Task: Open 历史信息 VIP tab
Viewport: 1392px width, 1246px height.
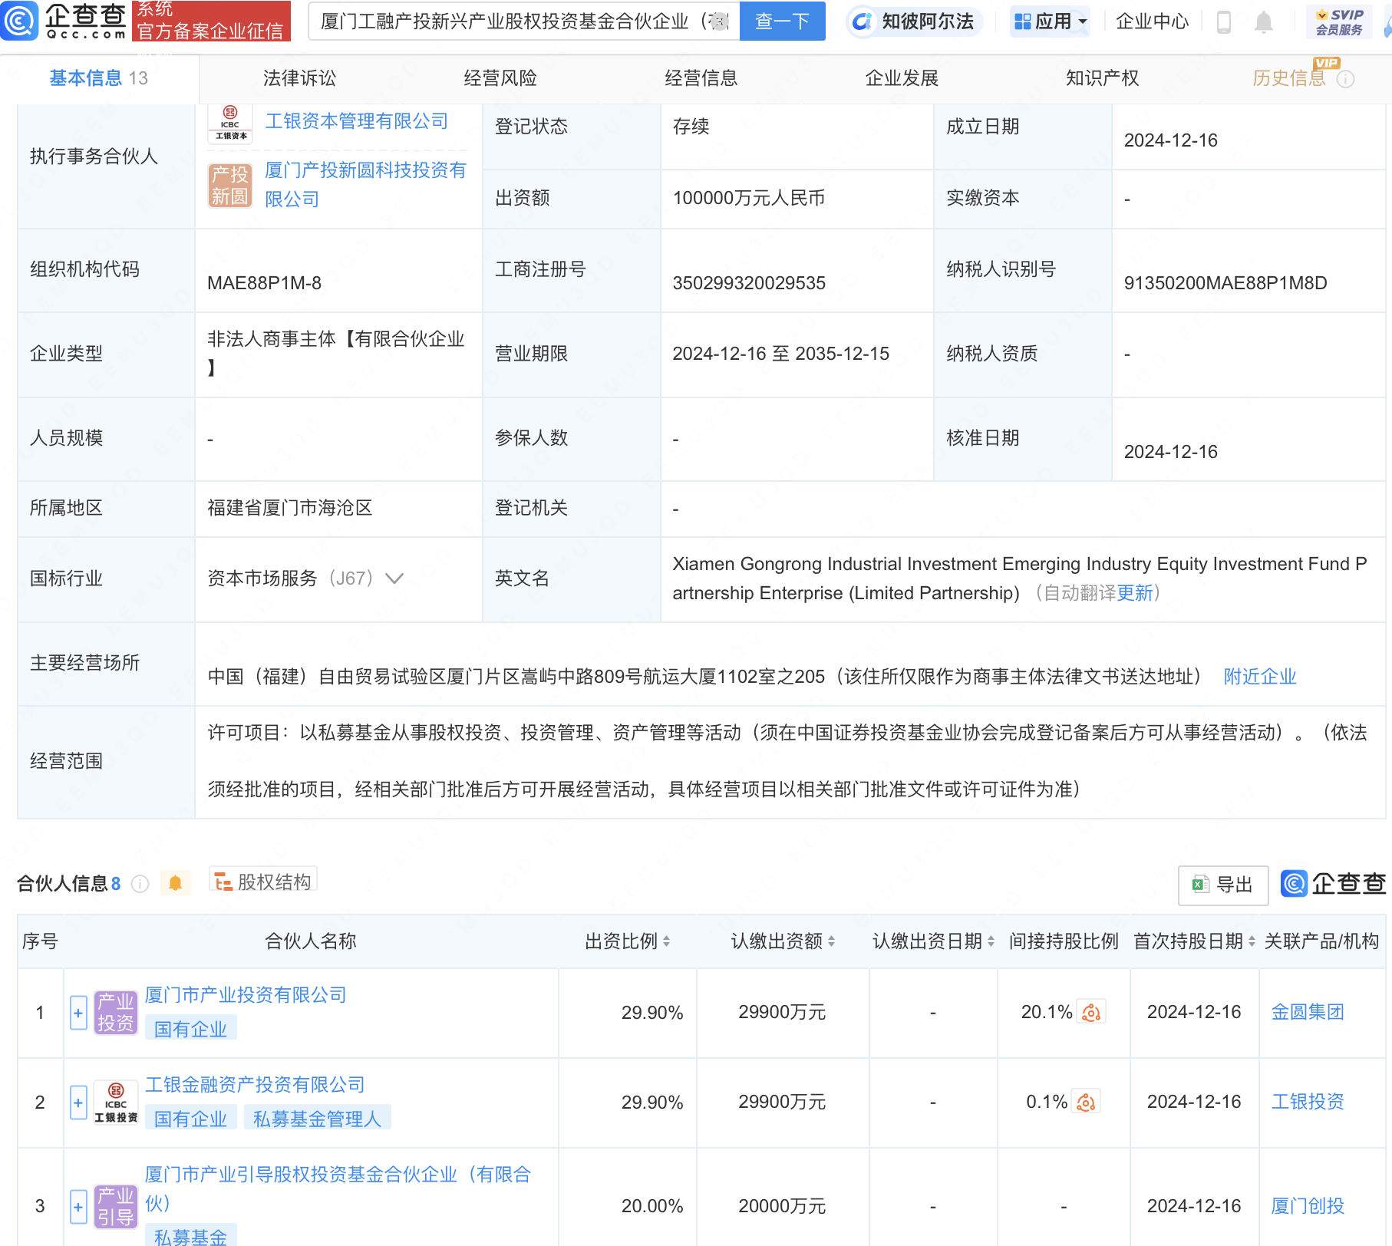Action: click(x=1289, y=78)
